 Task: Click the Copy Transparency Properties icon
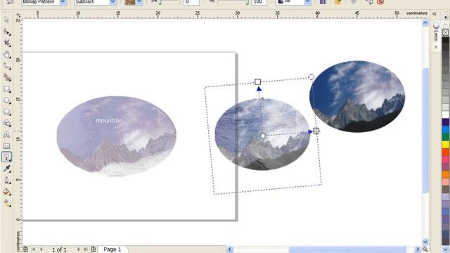click(368, 2)
